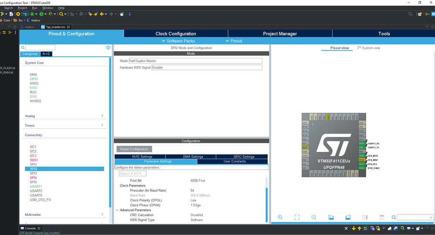Viewport: 435px width, 235px height.
Task: Click the peripheral category search field
Action: [x=40, y=48]
